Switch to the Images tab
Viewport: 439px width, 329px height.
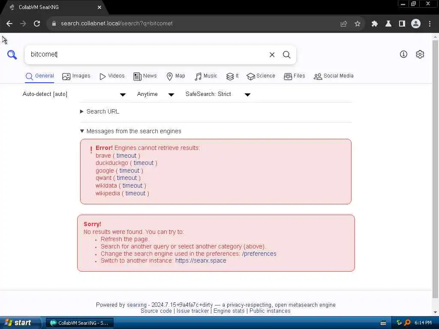point(76,76)
